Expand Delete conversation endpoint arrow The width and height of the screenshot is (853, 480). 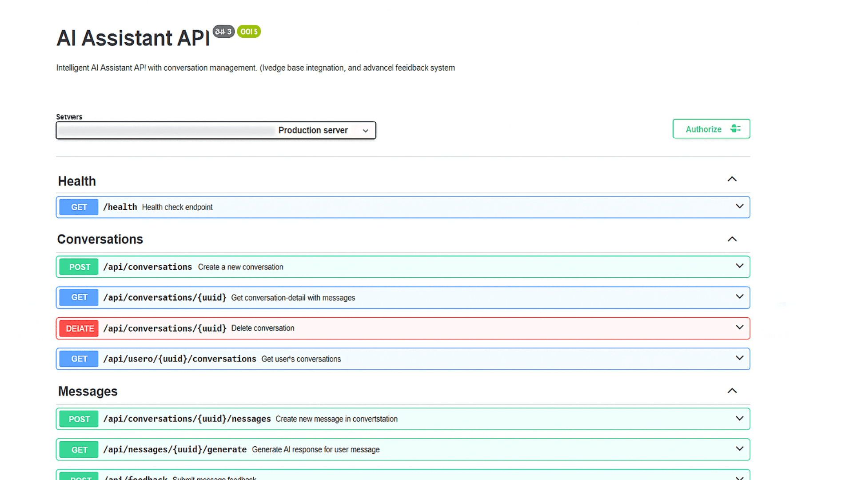(x=739, y=328)
